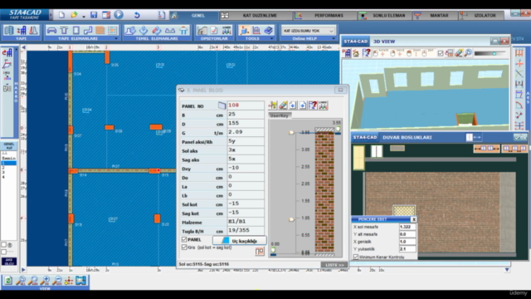The width and height of the screenshot is (531, 299).
Task: Click the AKS OLCU button
Action: pyautogui.click(x=9, y=262)
